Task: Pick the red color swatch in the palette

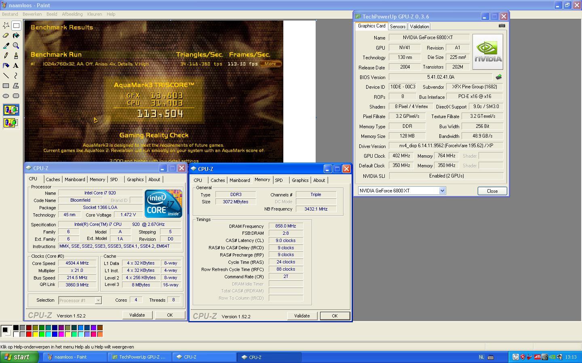Action: 29,334
